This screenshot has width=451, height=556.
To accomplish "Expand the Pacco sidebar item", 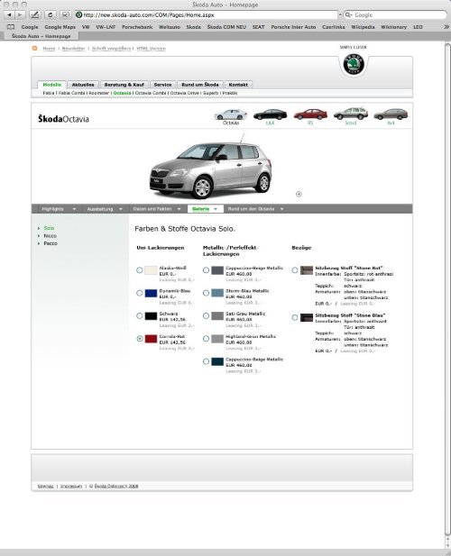I will point(50,243).
